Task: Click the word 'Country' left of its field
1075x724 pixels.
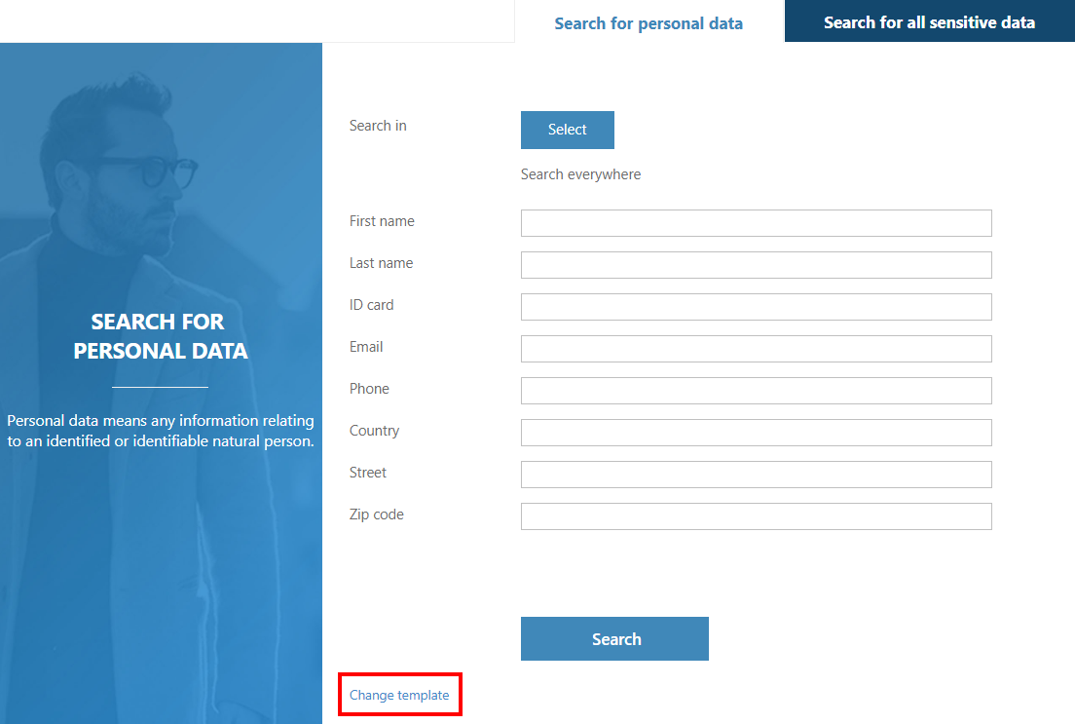Action: click(x=374, y=431)
